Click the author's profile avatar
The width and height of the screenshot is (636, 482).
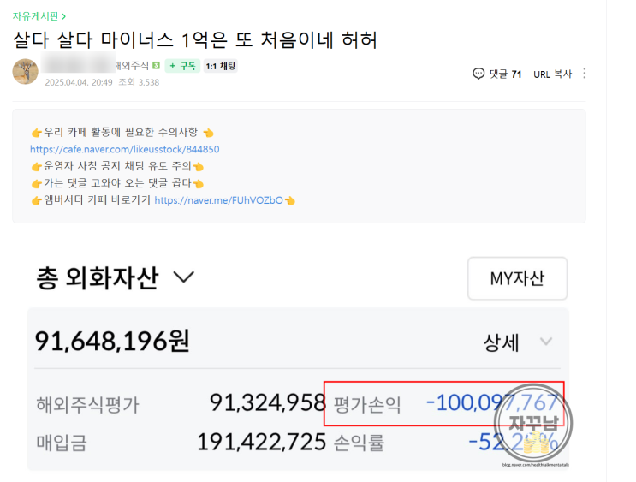click(x=25, y=72)
